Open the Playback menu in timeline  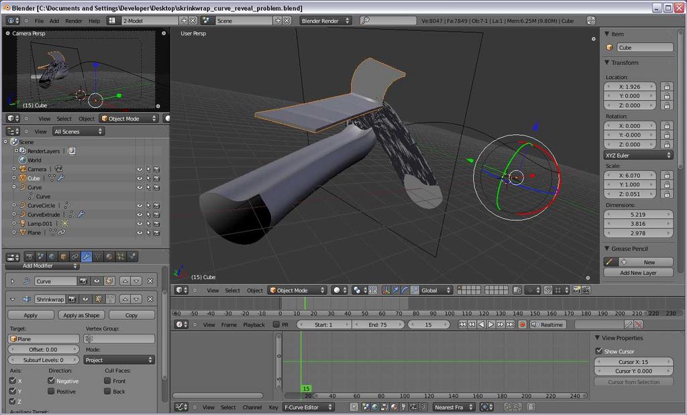pos(254,324)
